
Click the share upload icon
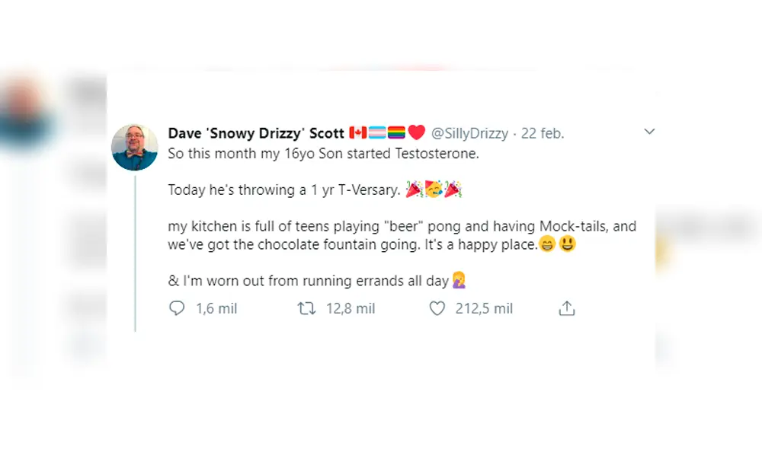pyautogui.click(x=566, y=308)
